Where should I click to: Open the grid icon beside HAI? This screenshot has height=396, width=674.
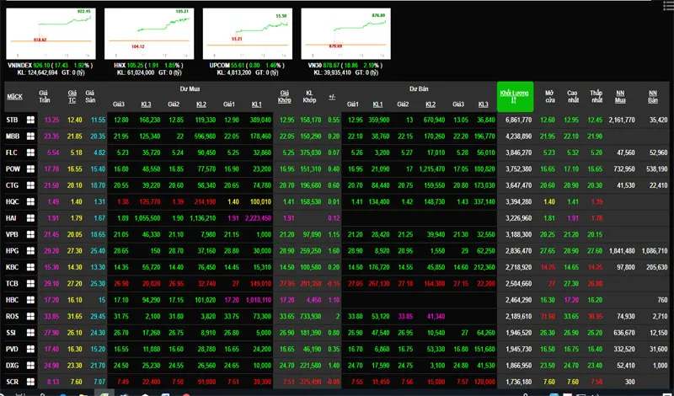tap(30, 218)
